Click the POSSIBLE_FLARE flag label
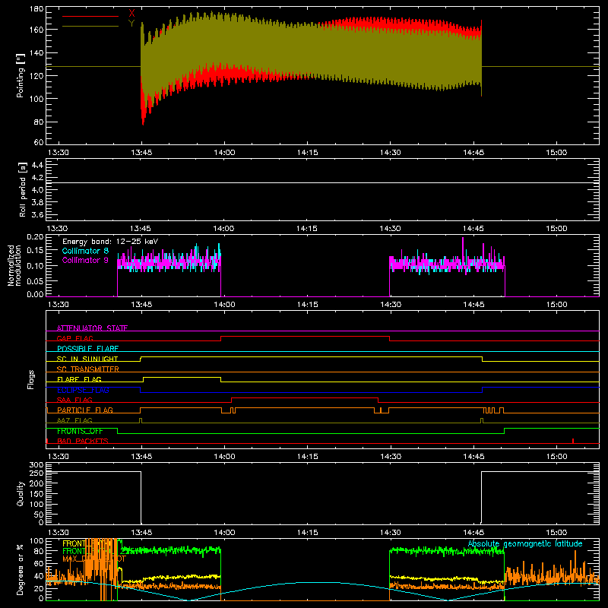608x608 pixels. pos(87,349)
